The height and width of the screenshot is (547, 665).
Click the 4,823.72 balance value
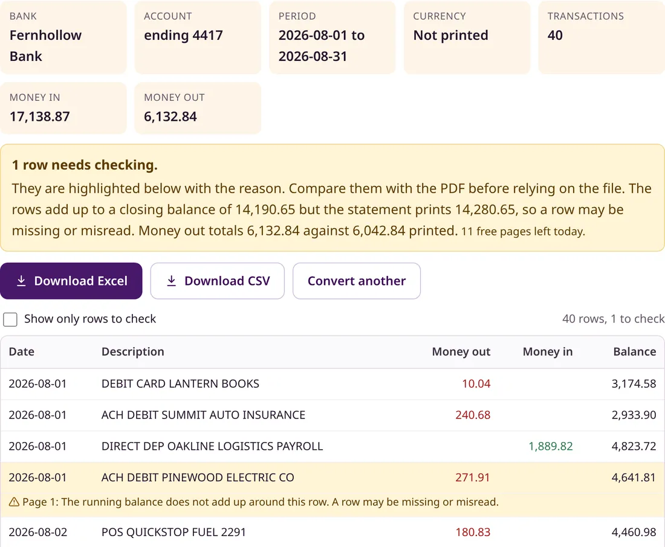pyautogui.click(x=634, y=446)
